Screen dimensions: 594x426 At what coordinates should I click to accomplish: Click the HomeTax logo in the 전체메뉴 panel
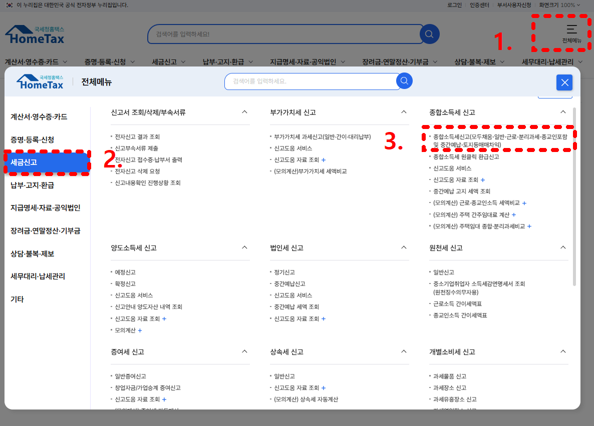tap(40, 81)
